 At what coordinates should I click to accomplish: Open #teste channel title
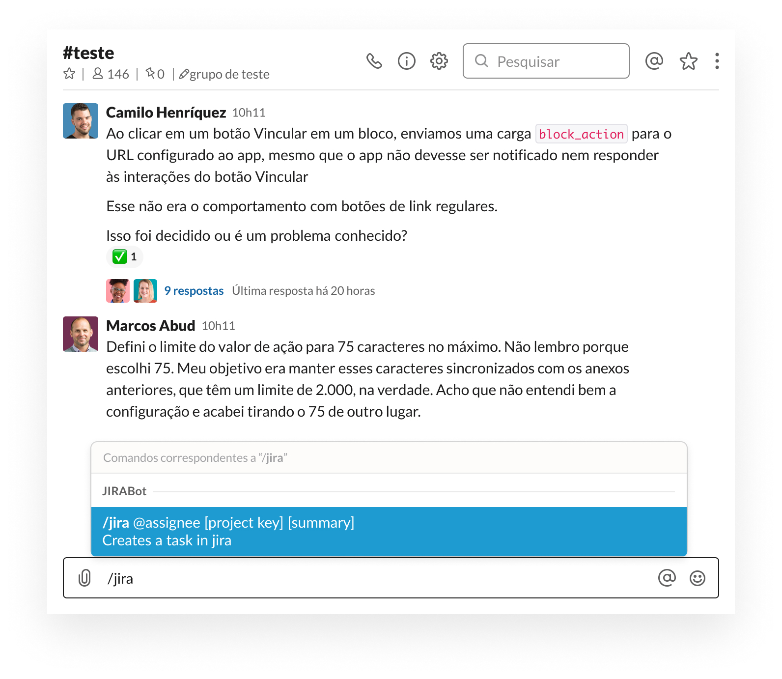click(x=88, y=53)
